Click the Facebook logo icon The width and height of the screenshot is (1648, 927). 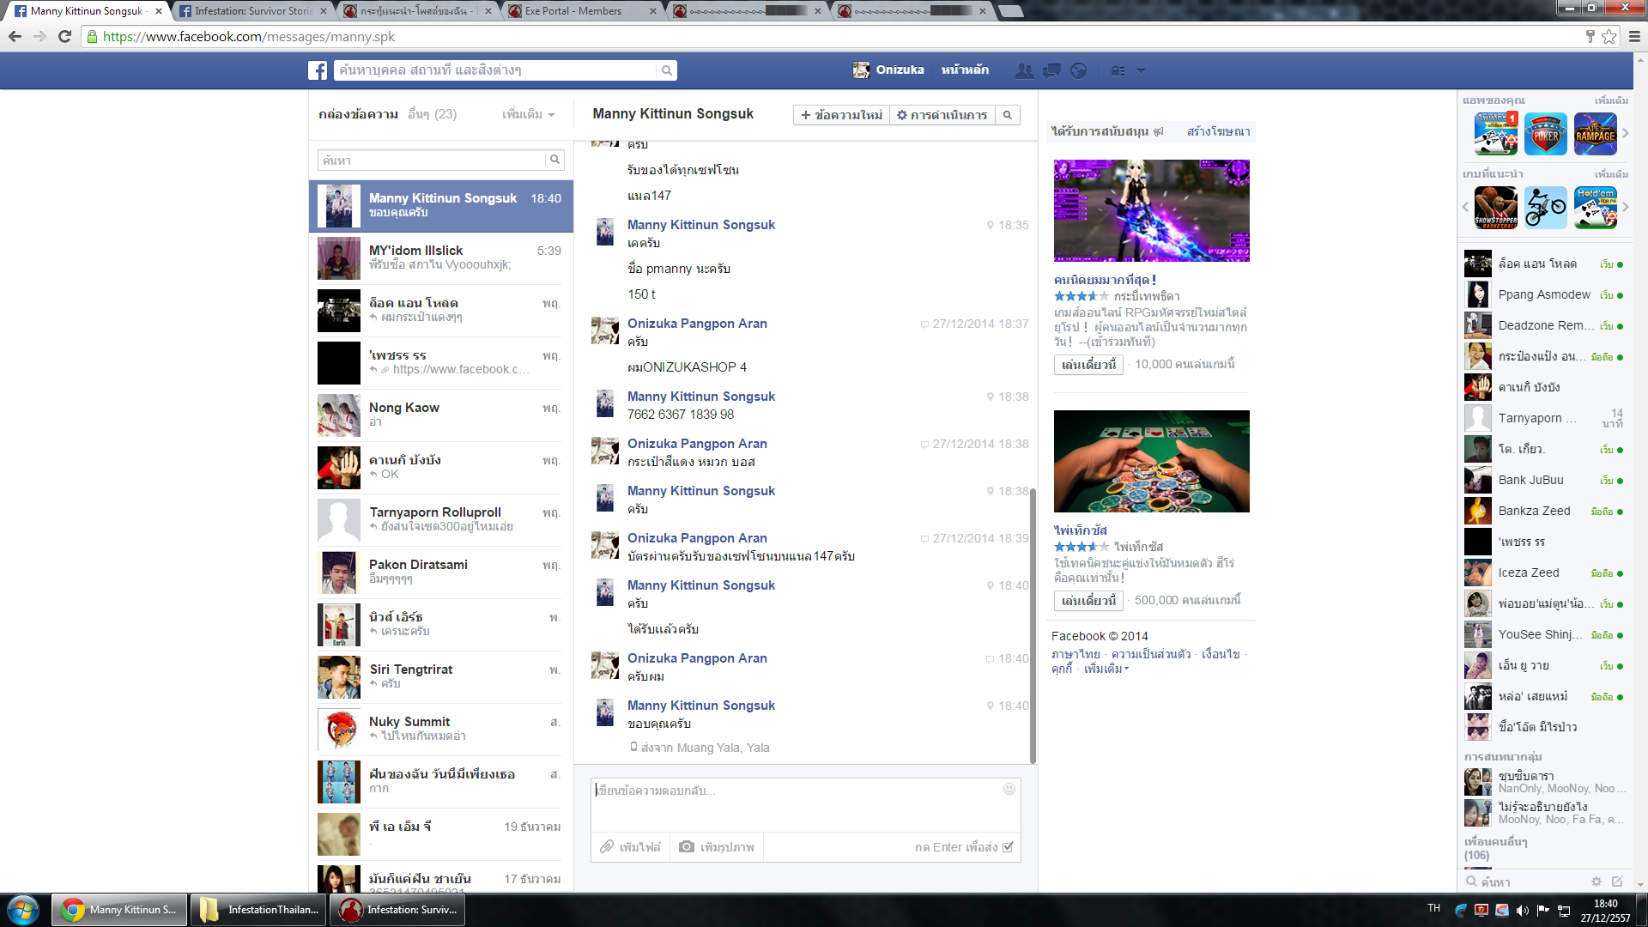tap(318, 70)
